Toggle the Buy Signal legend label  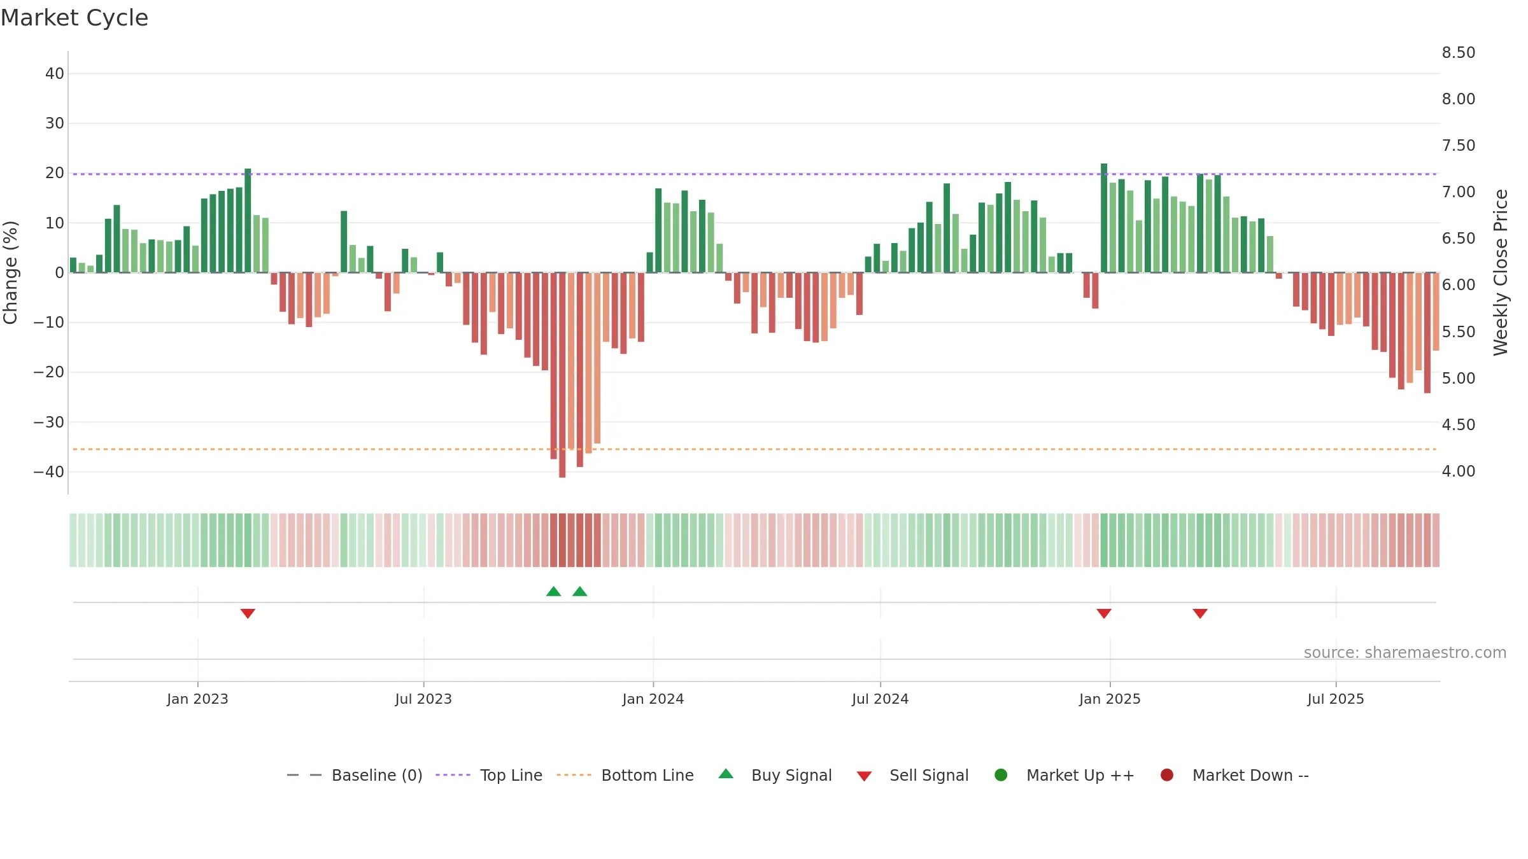791,775
